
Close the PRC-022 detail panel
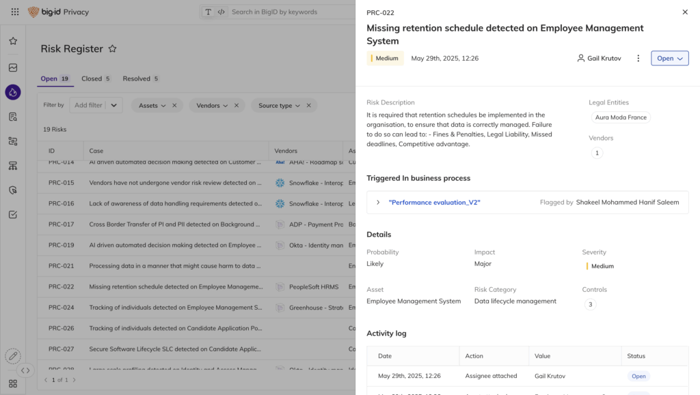click(685, 12)
